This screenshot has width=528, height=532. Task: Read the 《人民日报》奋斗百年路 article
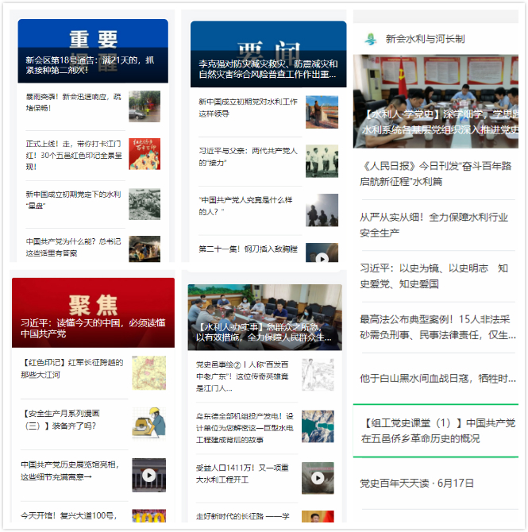coord(435,173)
